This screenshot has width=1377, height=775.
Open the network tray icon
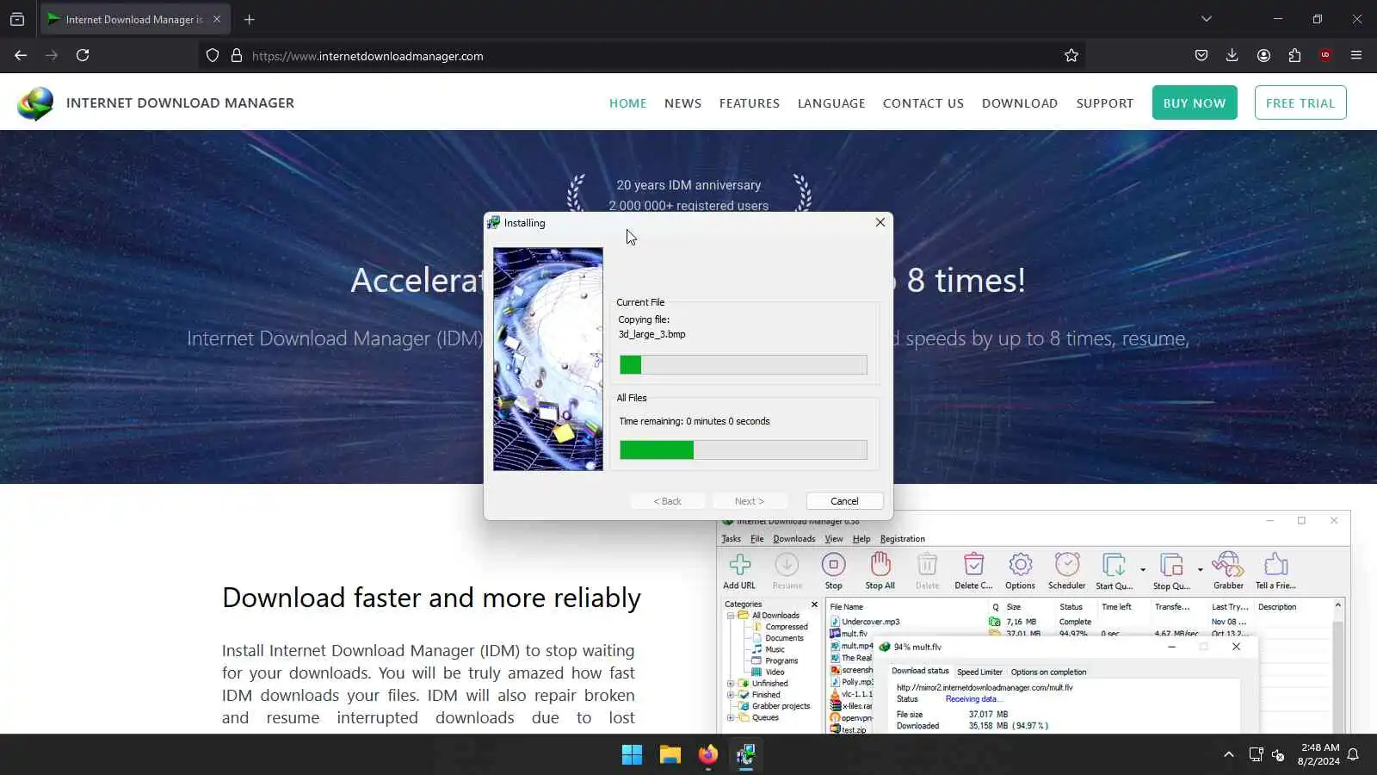[x=1256, y=755]
